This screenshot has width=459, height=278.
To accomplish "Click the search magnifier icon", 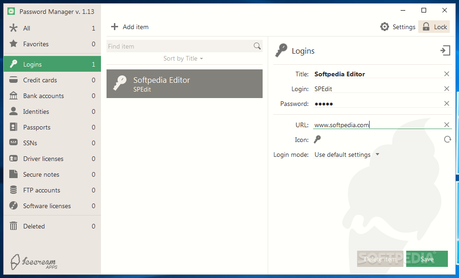I will click(x=257, y=46).
